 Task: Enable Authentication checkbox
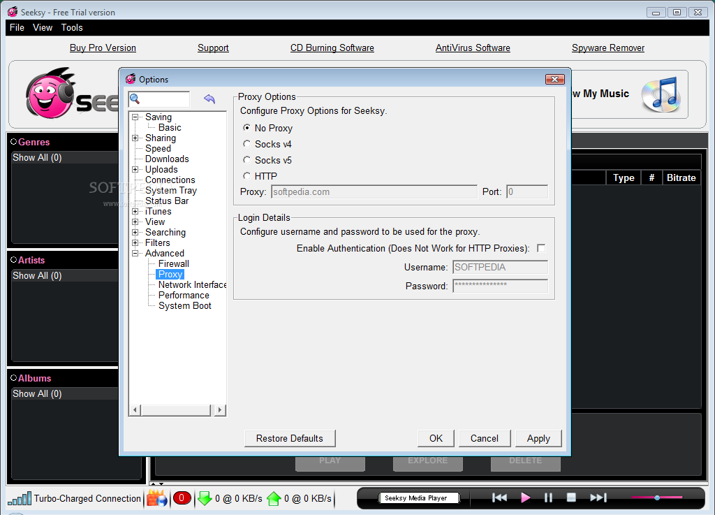tap(541, 248)
